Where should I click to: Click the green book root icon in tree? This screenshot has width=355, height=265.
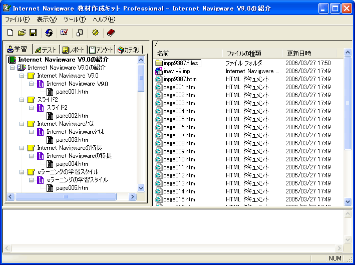[12, 60]
